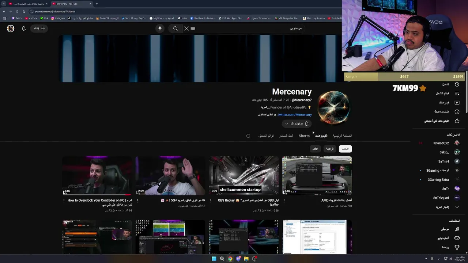
Task: Open the on-screen keyboard icon in search
Action: (x=193, y=28)
